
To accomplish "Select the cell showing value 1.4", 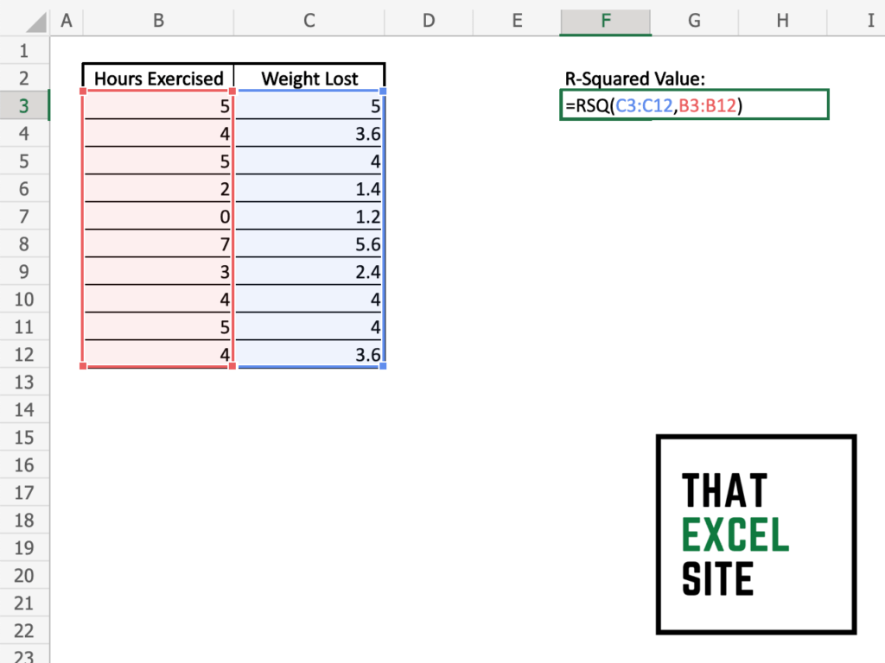I will tap(309, 188).
